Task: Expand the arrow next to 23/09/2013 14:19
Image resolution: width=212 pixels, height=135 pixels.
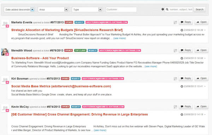Action: (x=205, y=115)
